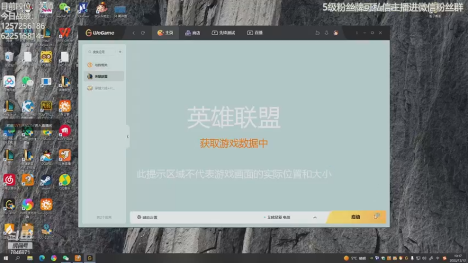Open the Windows Start menu
468x263 pixels.
5,258
